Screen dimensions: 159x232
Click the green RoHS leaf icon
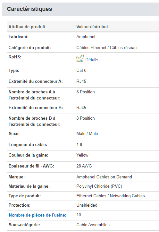(80, 58)
